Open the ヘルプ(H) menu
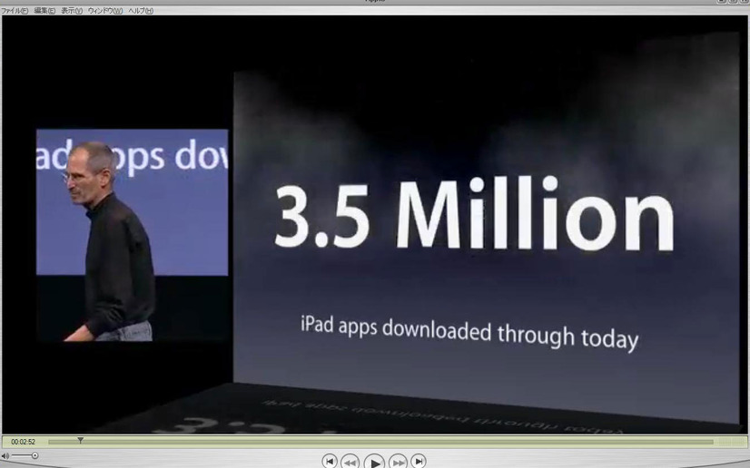 pos(141,11)
